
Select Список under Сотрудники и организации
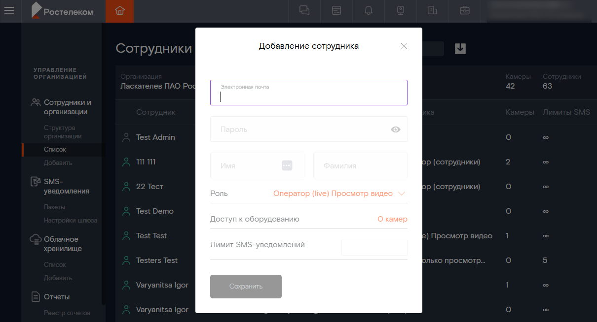pyautogui.click(x=55, y=149)
